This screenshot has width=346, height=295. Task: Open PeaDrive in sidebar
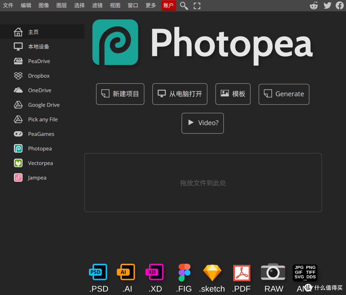click(42, 61)
